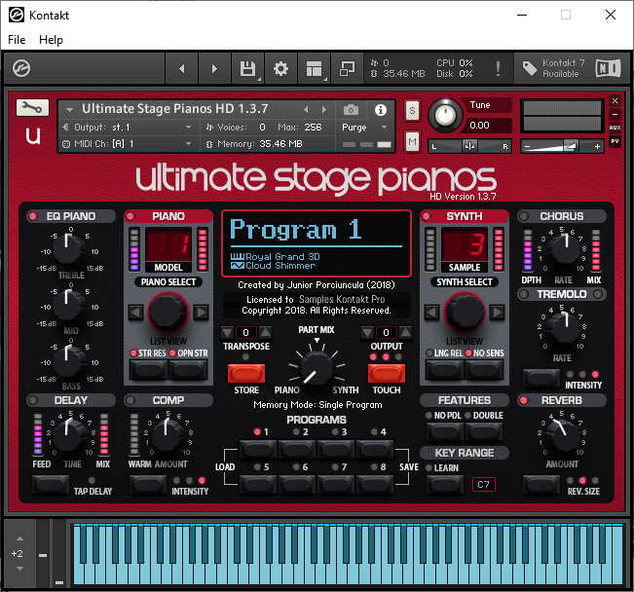Shift keyboard octave up arrow
Viewport: 634px width, 592px height.
point(19,538)
